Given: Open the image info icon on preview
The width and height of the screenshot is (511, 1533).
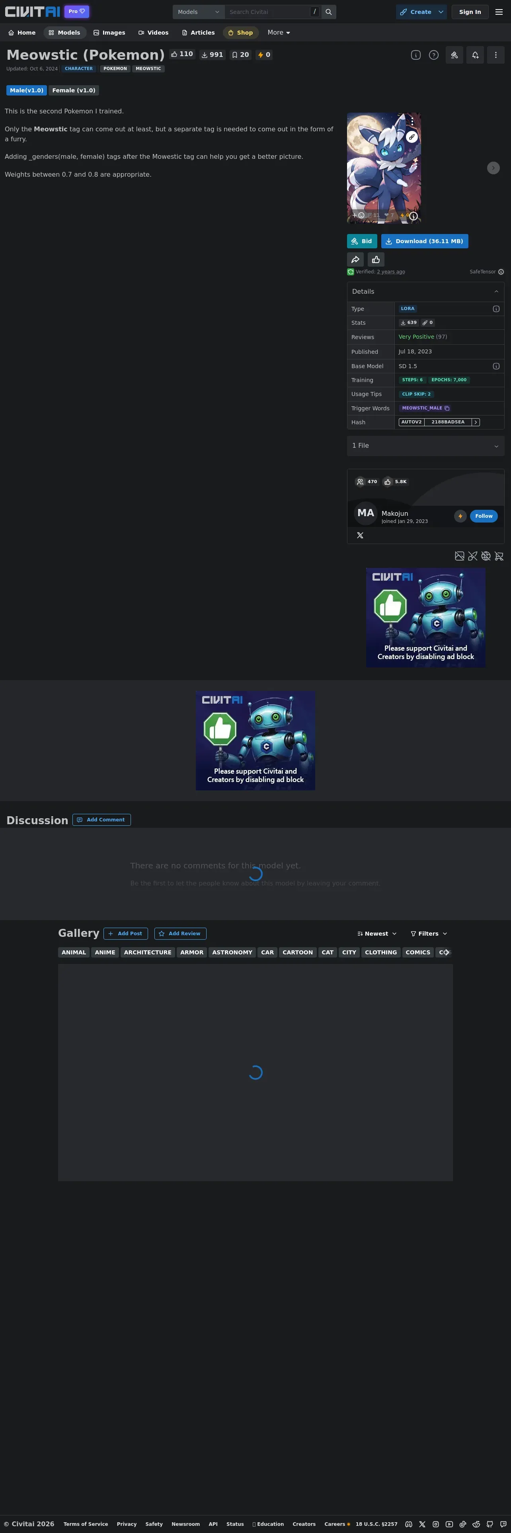Looking at the screenshot, I should pyautogui.click(x=413, y=216).
